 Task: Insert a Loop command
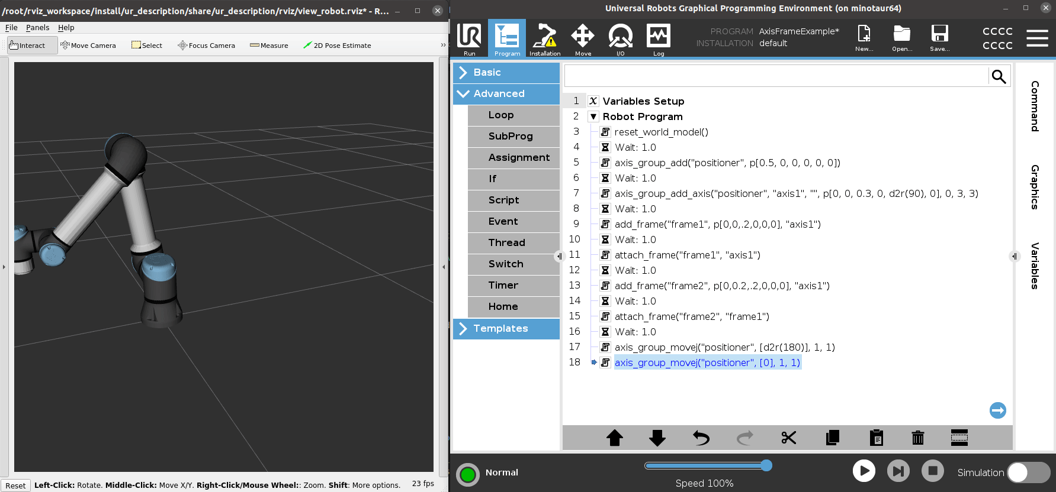point(513,115)
